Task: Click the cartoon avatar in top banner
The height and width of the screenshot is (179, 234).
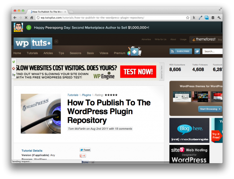Action: point(18,27)
